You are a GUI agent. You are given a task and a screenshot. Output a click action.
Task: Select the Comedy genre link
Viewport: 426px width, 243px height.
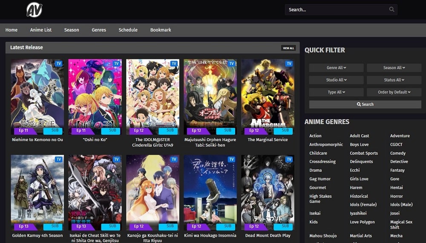click(398, 153)
